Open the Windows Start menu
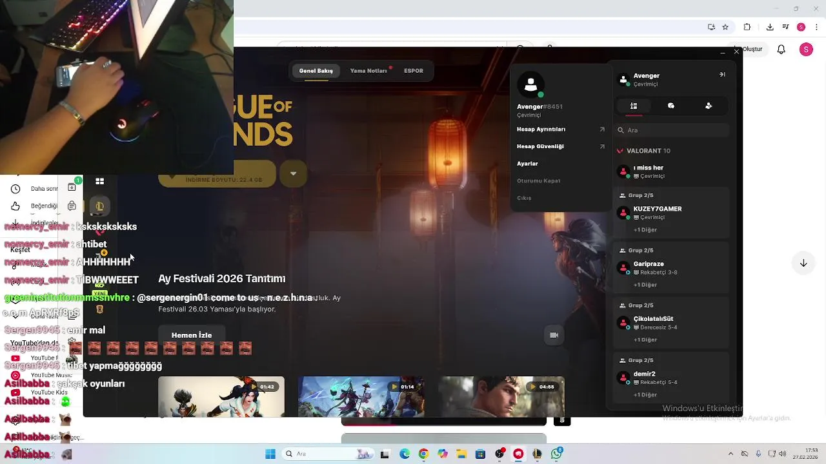 point(270,454)
